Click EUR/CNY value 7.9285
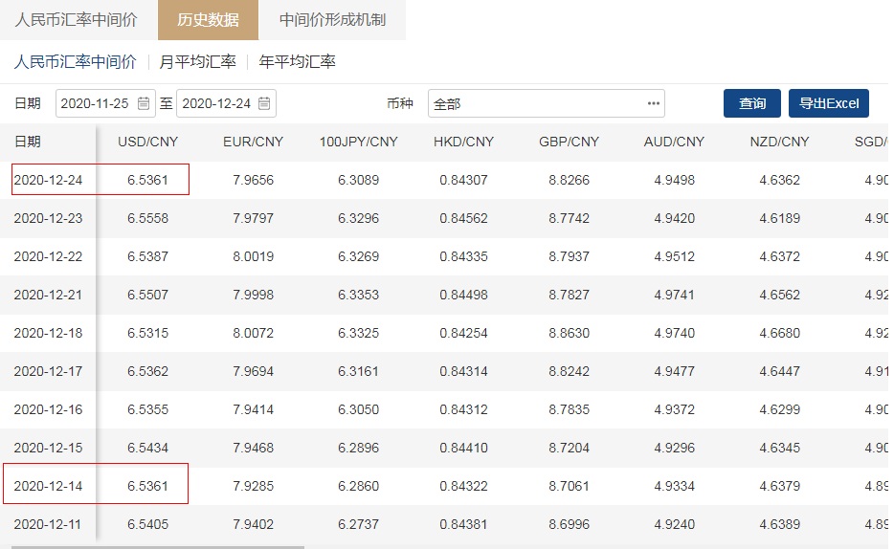The image size is (894, 549). 253,486
